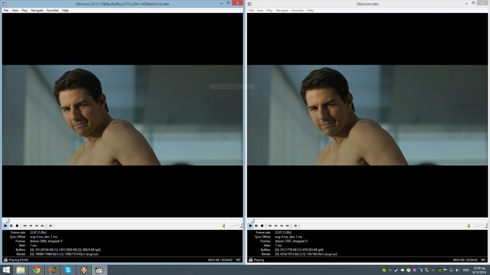This screenshot has height=275, width=490.
Task: Decrease playback speed in left player
Action: [31, 226]
